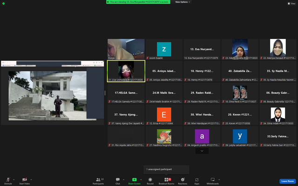
Task: Open the View Options dropdown
Action: [182, 2]
